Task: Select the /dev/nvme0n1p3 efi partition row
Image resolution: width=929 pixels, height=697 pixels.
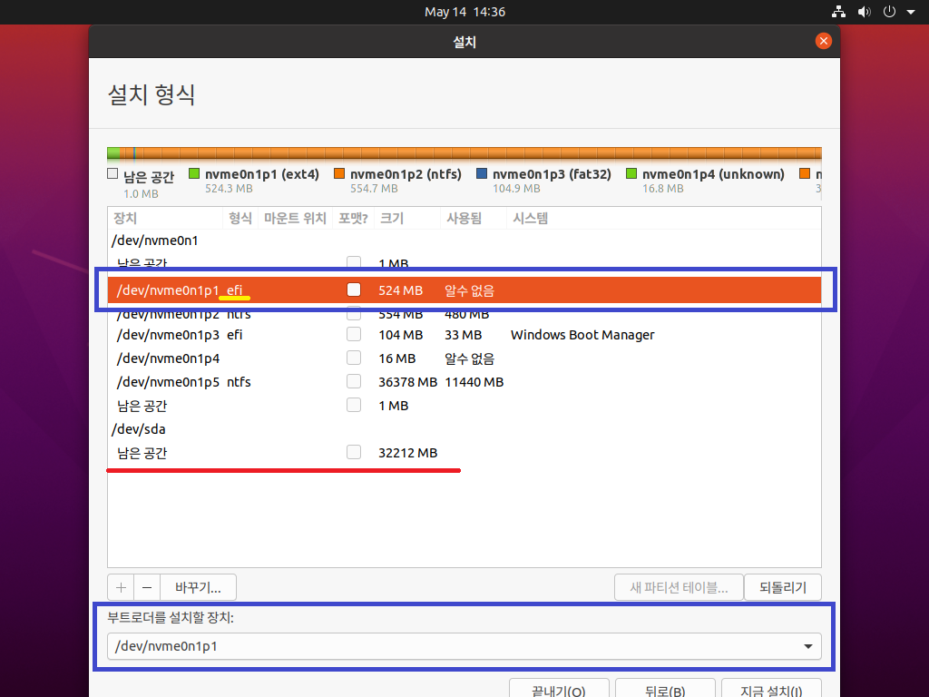Action: (464, 335)
